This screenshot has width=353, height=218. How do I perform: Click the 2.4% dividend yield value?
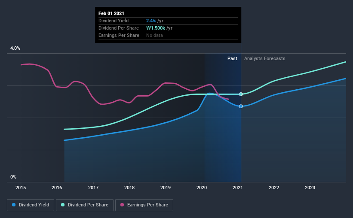151,21
